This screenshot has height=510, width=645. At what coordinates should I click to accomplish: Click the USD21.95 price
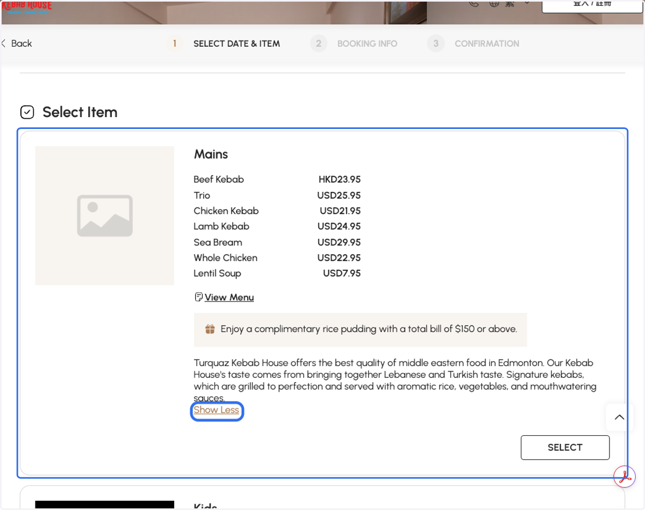tap(340, 211)
